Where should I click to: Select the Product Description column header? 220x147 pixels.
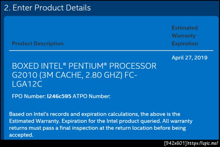38,44
